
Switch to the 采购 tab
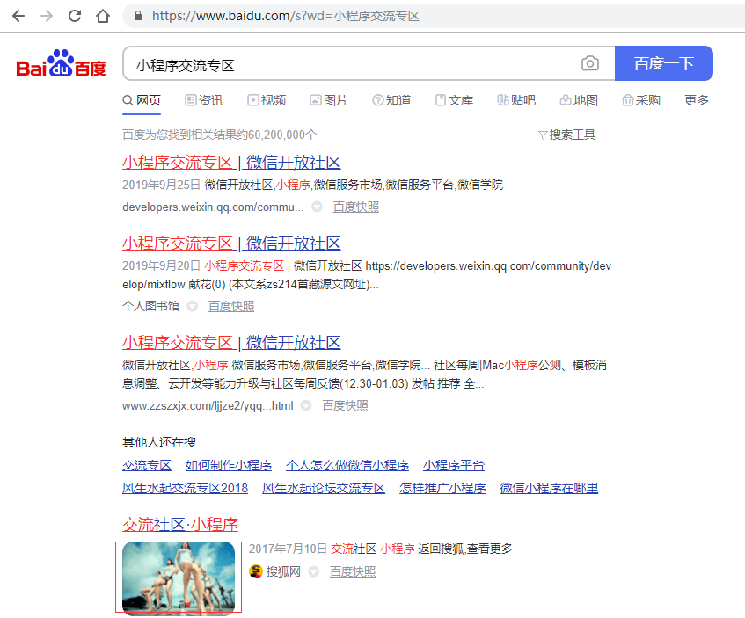click(x=641, y=100)
